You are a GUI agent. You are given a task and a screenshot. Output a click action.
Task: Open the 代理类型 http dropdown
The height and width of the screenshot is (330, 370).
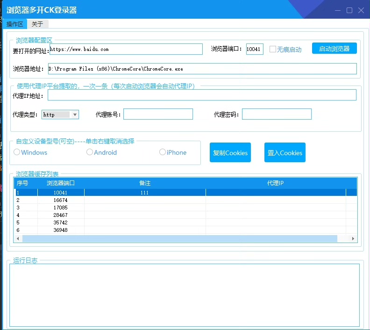[x=75, y=115]
